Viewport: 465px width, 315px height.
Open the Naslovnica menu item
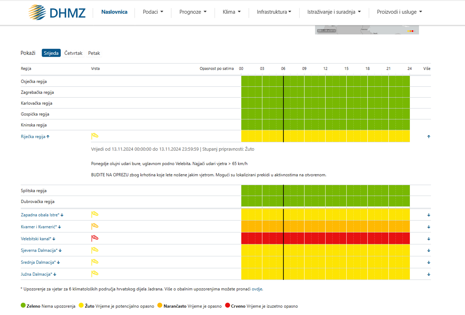(114, 12)
